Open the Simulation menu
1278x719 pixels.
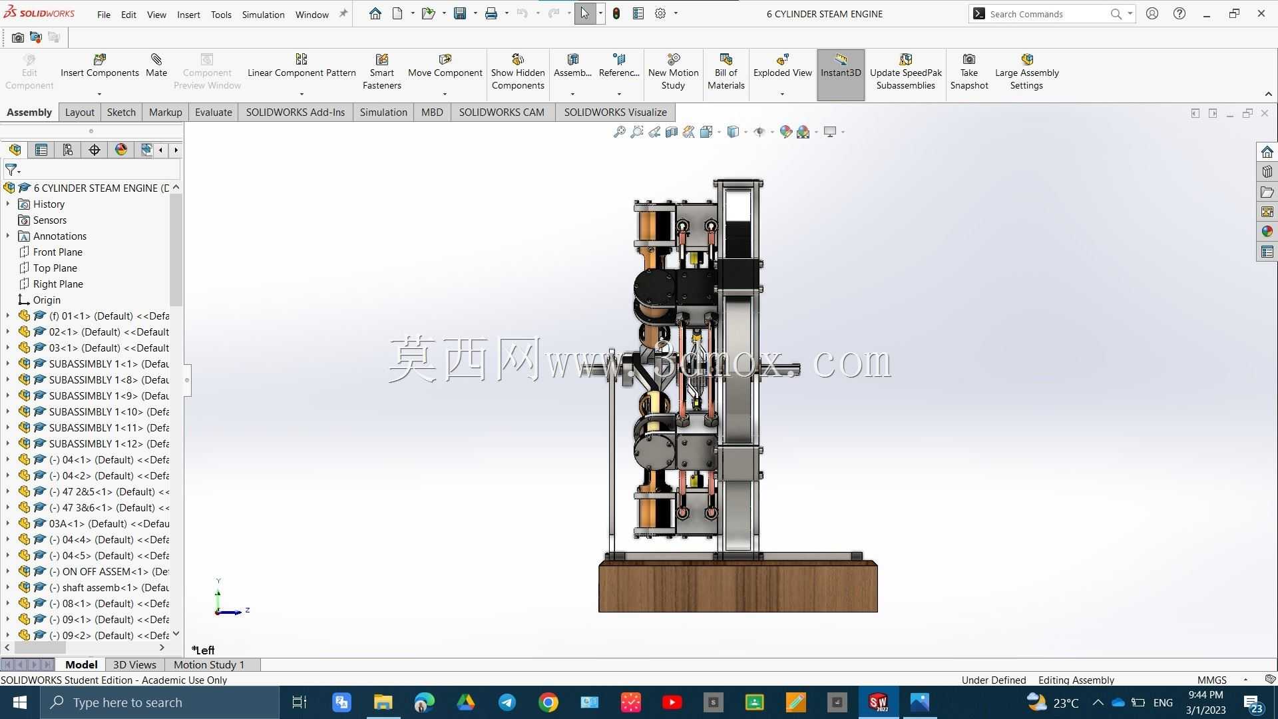(x=263, y=15)
